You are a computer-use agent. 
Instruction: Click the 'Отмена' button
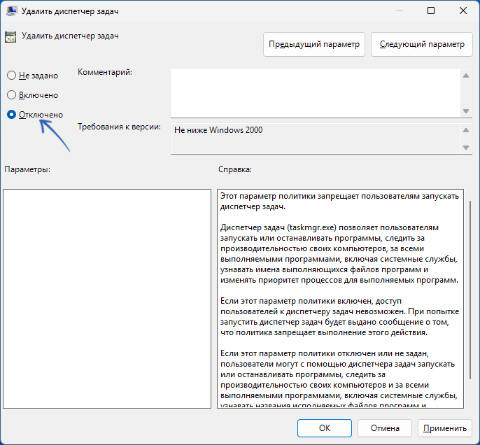coord(385,428)
